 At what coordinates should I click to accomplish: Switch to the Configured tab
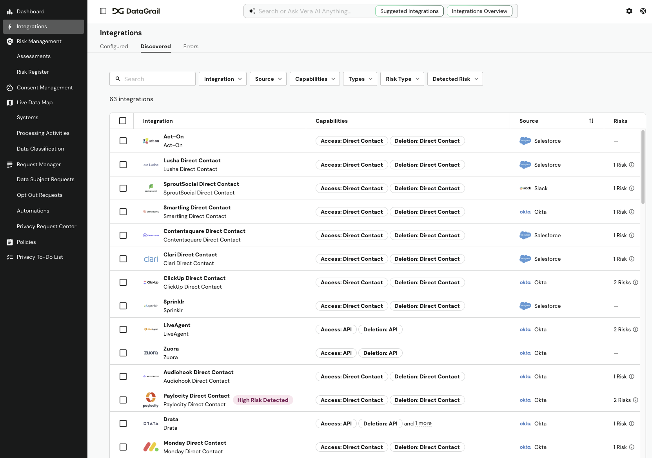[114, 46]
